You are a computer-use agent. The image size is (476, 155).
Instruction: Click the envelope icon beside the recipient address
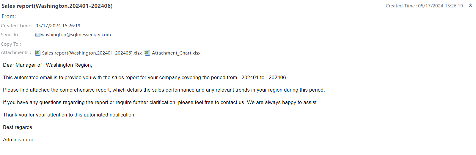38,35
